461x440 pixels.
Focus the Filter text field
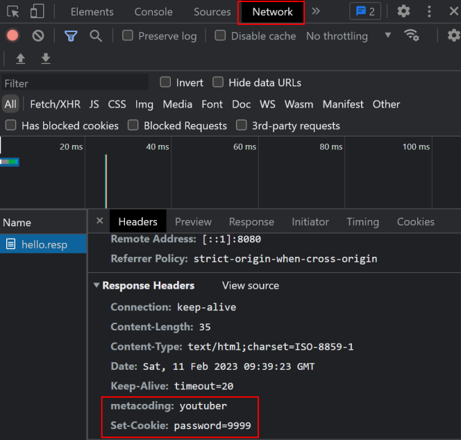pyautogui.click(x=75, y=83)
